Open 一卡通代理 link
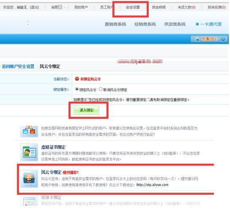The height and width of the screenshot is (210, 230). [x=211, y=24]
